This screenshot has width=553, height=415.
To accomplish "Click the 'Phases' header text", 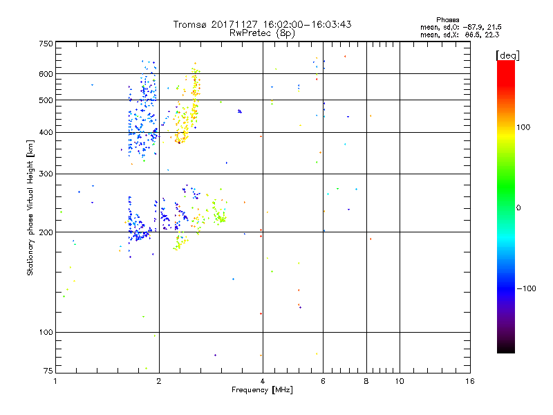I will point(447,20).
